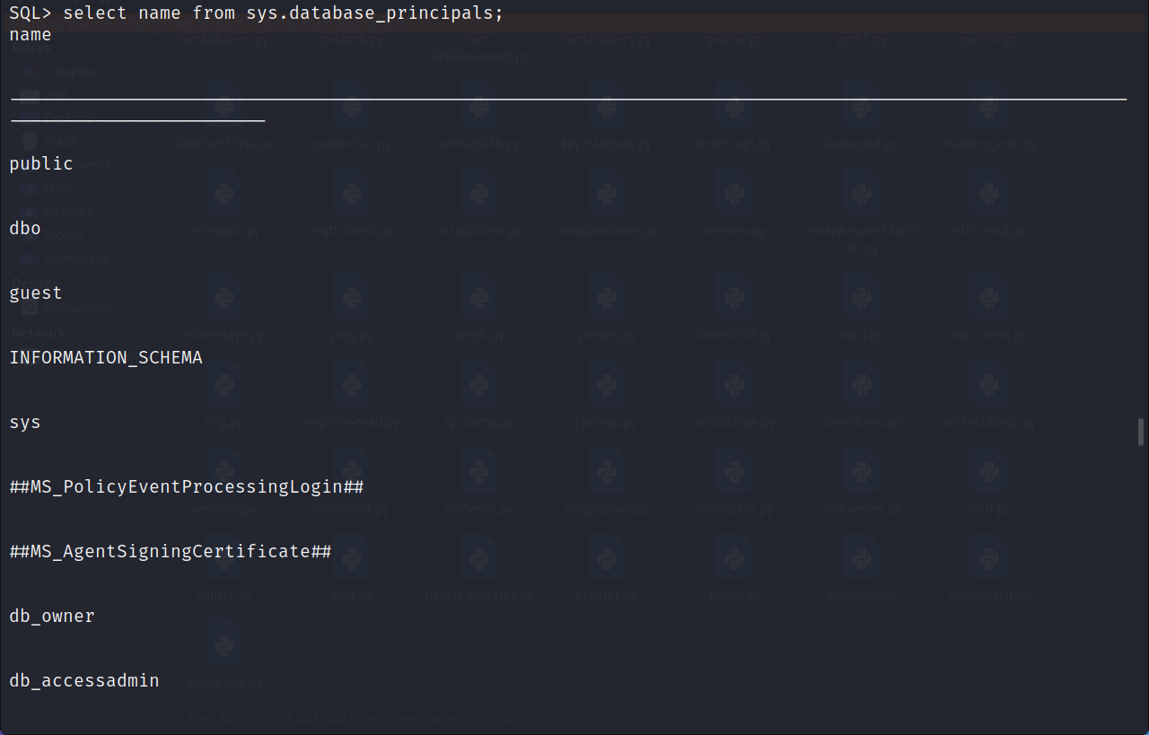Select the mimikatz.py file icon behind the terminal
Image resolution: width=1149 pixels, height=735 pixels.
pos(224,191)
